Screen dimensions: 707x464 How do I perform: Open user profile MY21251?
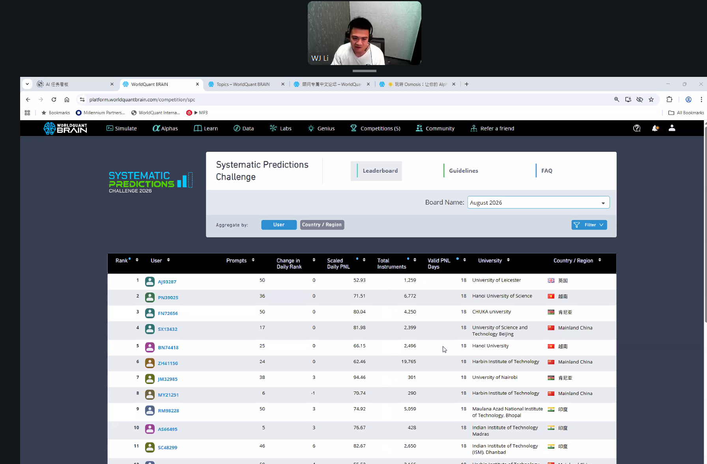coord(168,395)
